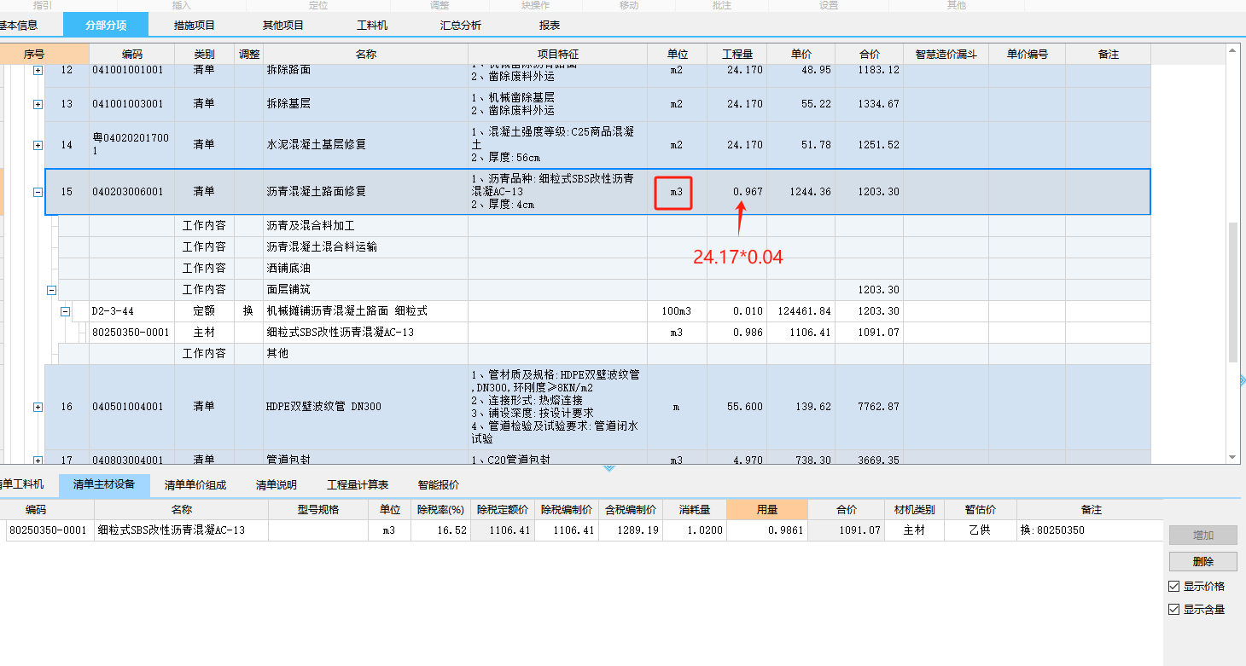Select the 1334.67 total cell in row 13
The width and height of the screenshot is (1246, 666).
coord(870,104)
